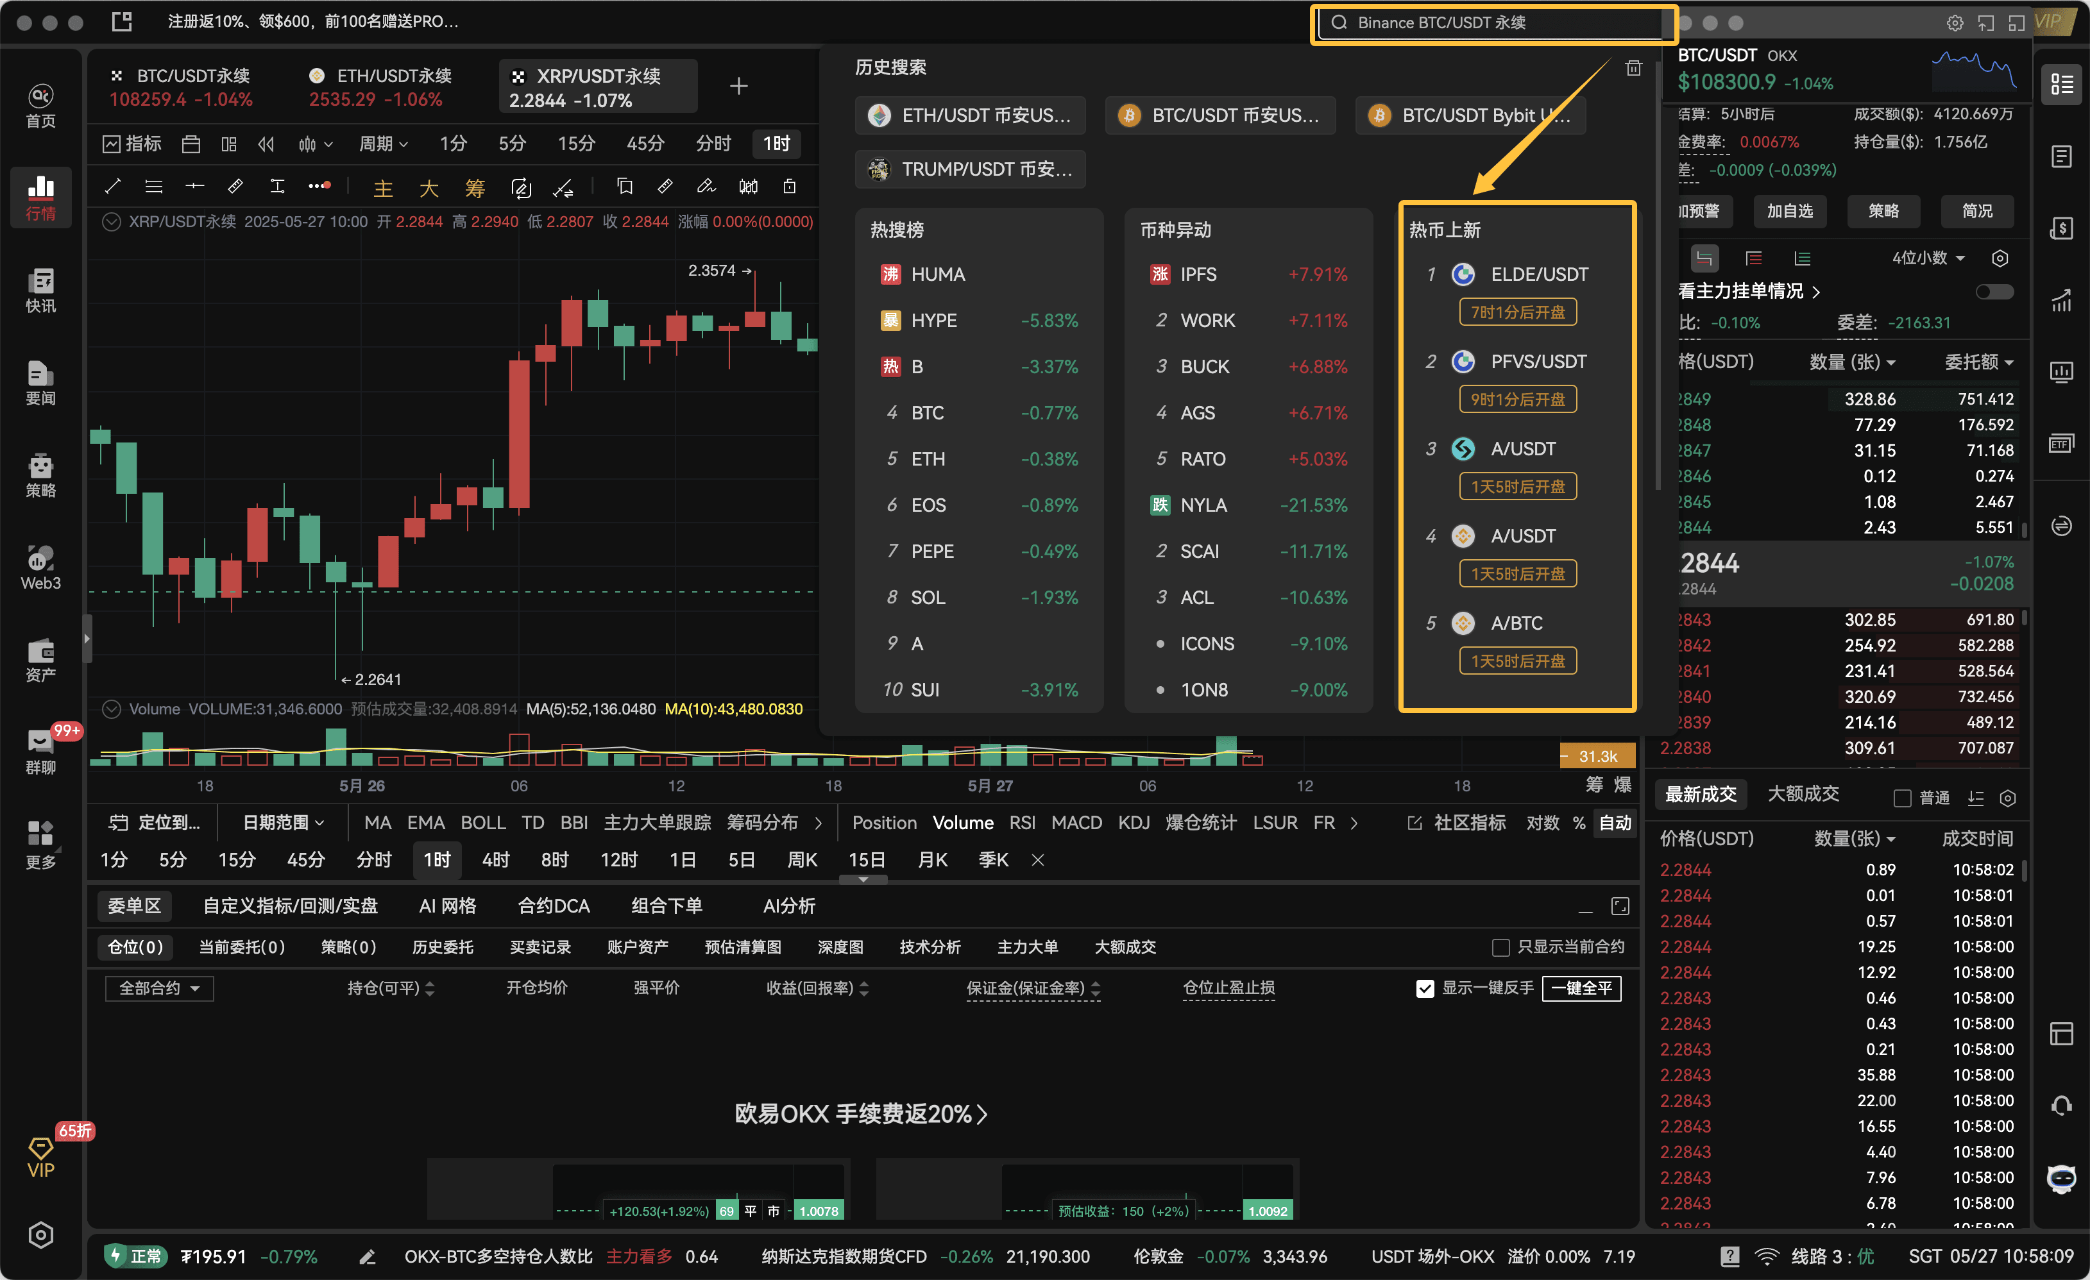The height and width of the screenshot is (1280, 2090).
Task: Toggle the 看主力挂单情况 switch
Action: click(x=1994, y=292)
